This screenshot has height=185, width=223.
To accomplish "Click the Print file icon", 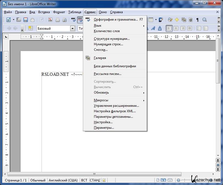I will pos(58,20).
